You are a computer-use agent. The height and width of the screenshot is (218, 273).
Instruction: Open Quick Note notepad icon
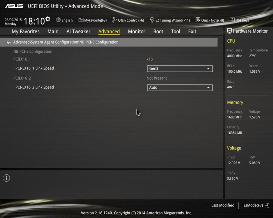click(x=199, y=20)
